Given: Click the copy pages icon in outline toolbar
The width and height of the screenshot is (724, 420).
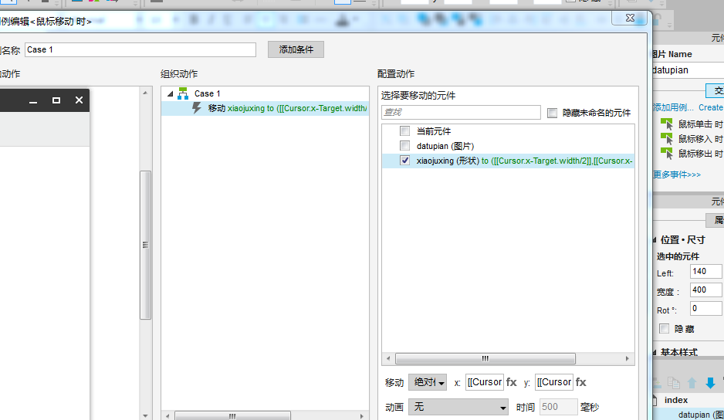Looking at the screenshot, I should tap(674, 383).
